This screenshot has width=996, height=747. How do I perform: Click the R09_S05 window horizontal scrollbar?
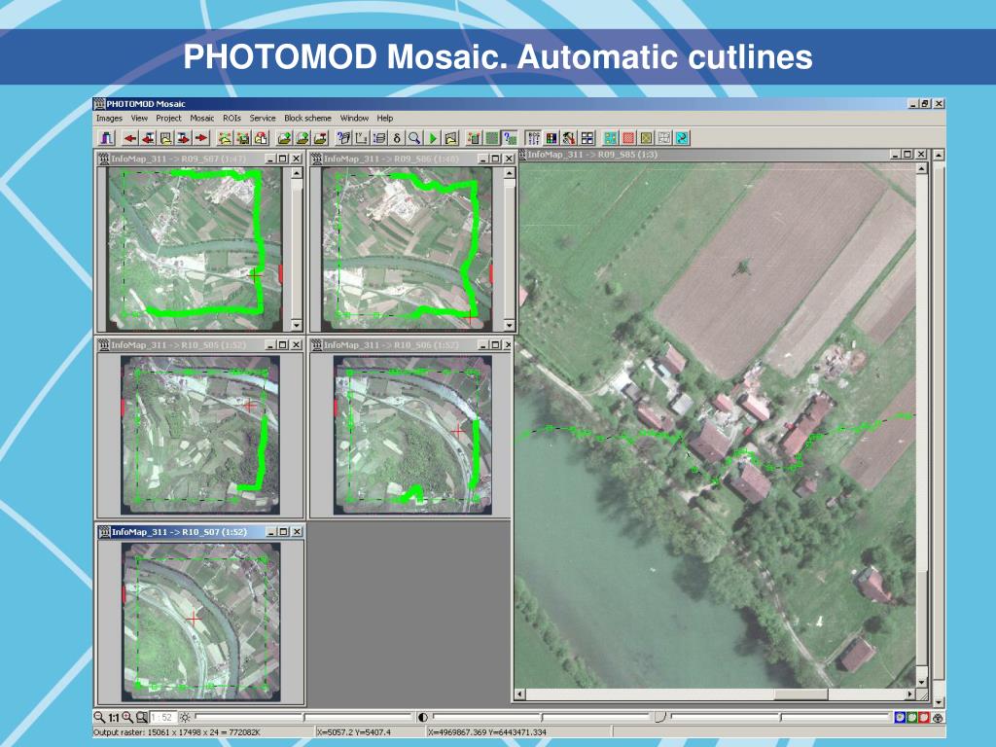(x=715, y=694)
